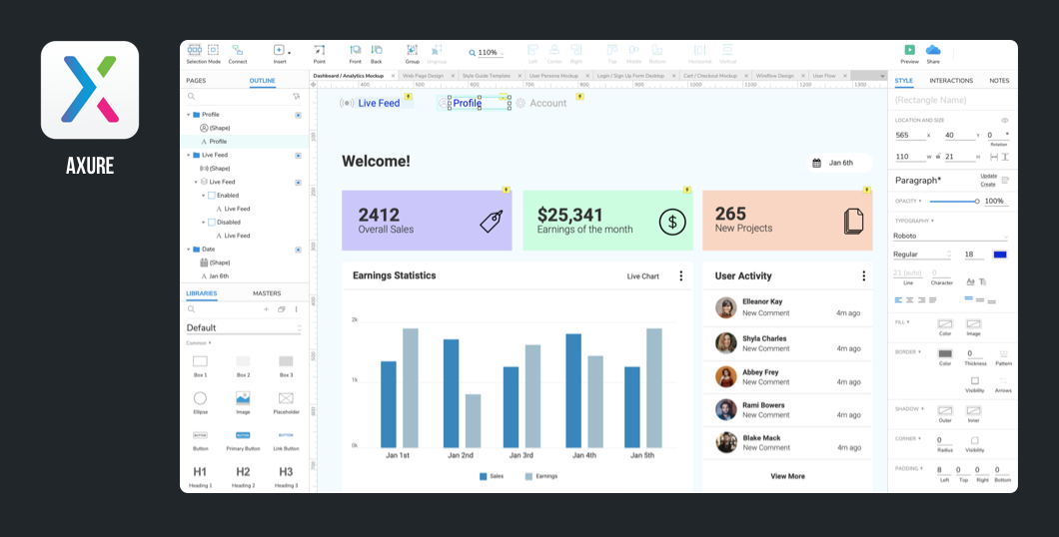Collapse the Enabled state node
Screen dimensions: 1059x537
pos(203,195)
